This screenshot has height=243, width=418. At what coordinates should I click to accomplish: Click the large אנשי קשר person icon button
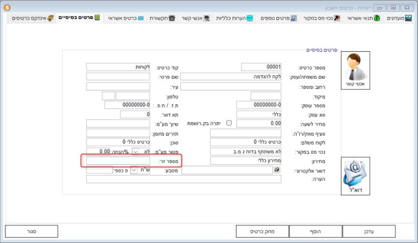[x=355, y=70]
